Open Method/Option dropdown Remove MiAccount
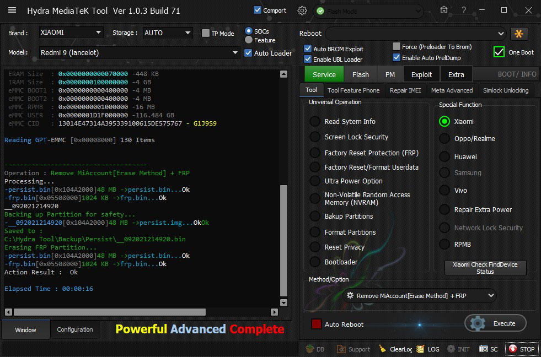Image resolution: width=541 pixels, height=357 pixels. point(420,296)
